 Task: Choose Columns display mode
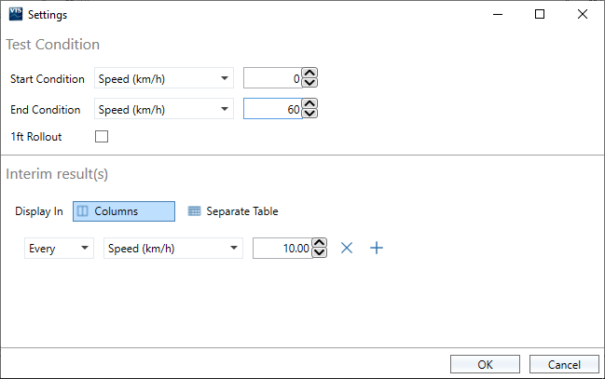pos(124,211)
